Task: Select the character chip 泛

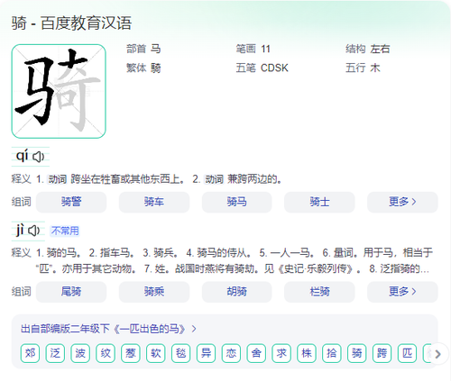Action: pos(55,353)
